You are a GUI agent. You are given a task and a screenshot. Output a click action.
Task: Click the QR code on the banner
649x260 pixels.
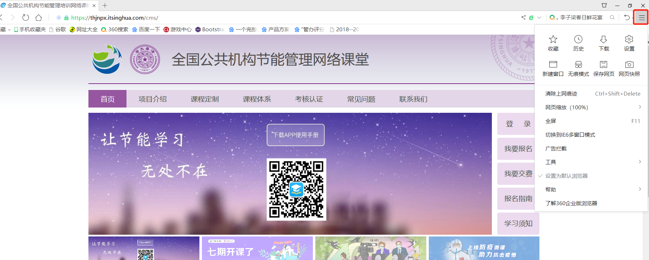click(296, 189)
